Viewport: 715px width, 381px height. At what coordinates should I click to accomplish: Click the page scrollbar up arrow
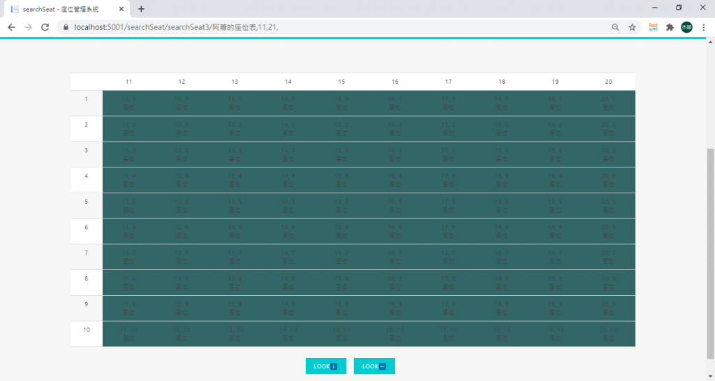(x=710, y=42)
